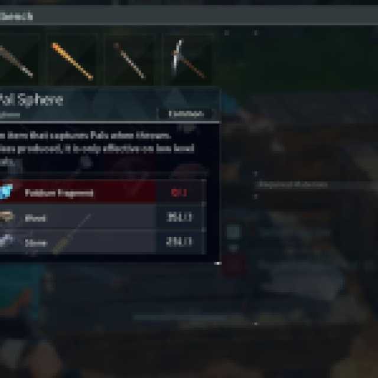
Task: Select the Wood material row
Action: coord(102,217)
